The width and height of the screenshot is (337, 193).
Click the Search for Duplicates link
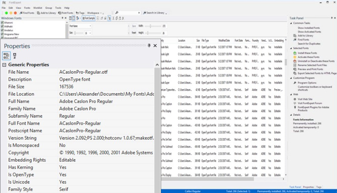click(x=310, y=44)
